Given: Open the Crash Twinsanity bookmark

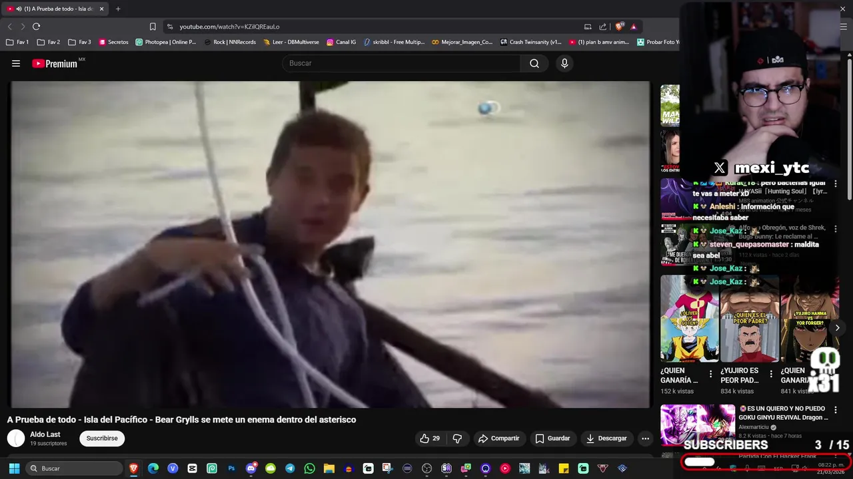Looking at the screenshot, I should coord(530,42).
